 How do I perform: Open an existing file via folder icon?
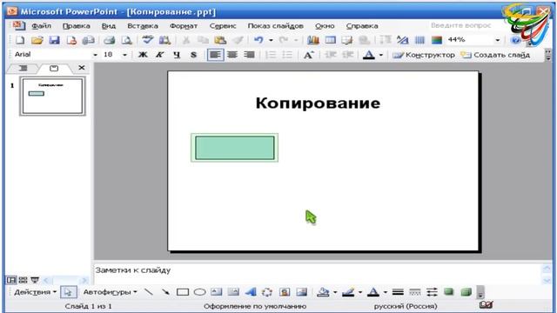point(37,40)
